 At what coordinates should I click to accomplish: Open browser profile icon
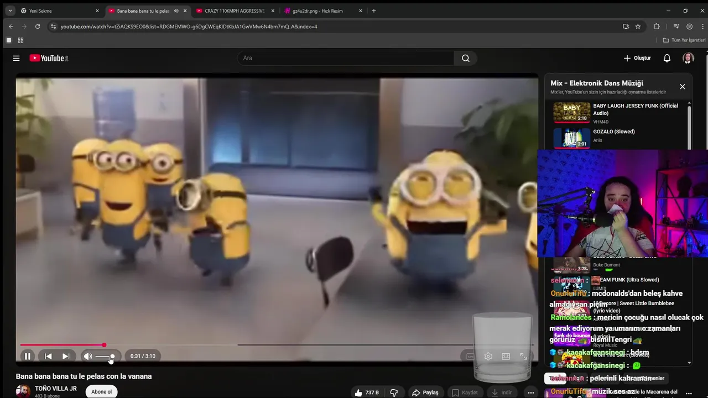[x=689, y=27]
